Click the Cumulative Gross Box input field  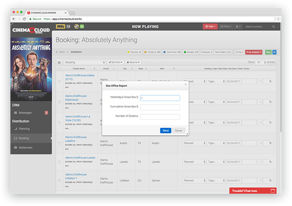(x=160, y=108)
